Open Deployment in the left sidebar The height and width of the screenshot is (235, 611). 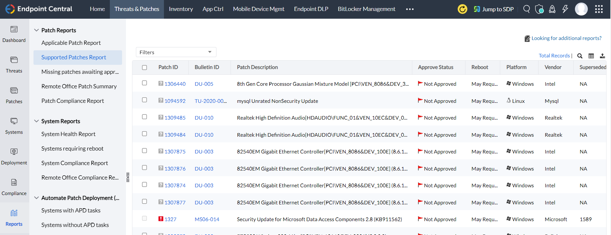(x=14, y=156)
